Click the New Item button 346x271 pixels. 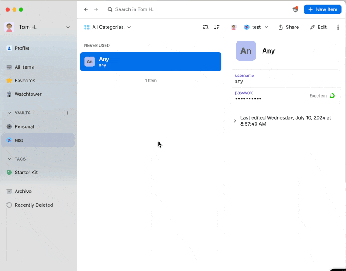pyautogui.click(x=322, y=9)
